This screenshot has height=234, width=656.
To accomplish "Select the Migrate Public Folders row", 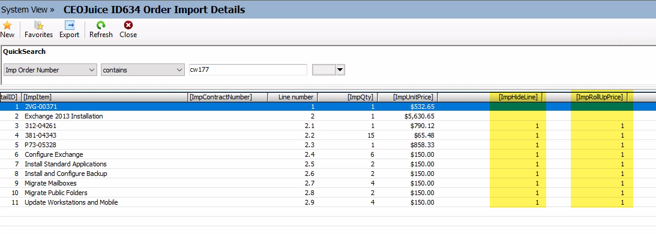I will (x=328, y=193).
